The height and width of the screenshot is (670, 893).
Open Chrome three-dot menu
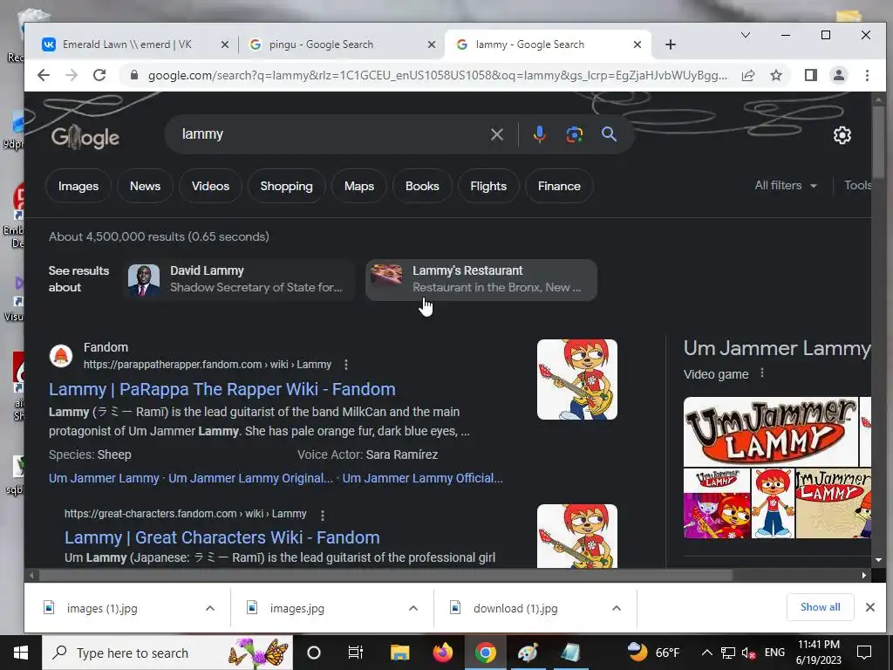(867, 75)
